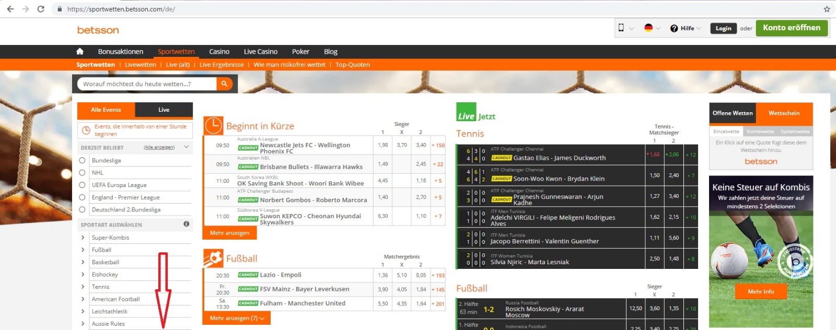Open the Bonusaktionen menu item
This screenshot has width=836, height=330.
point(121,52)
